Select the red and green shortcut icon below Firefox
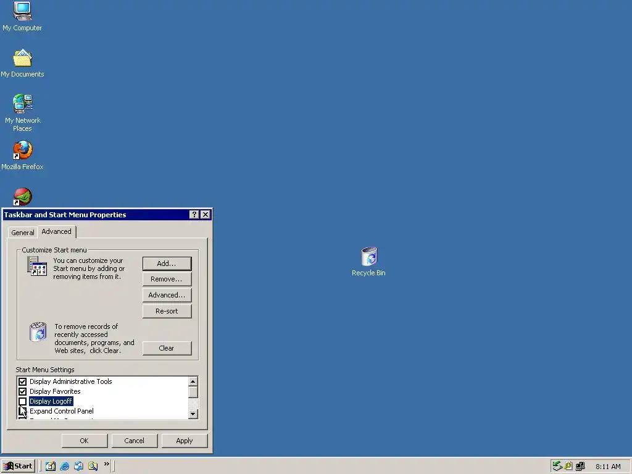 [x=23, y=197]
